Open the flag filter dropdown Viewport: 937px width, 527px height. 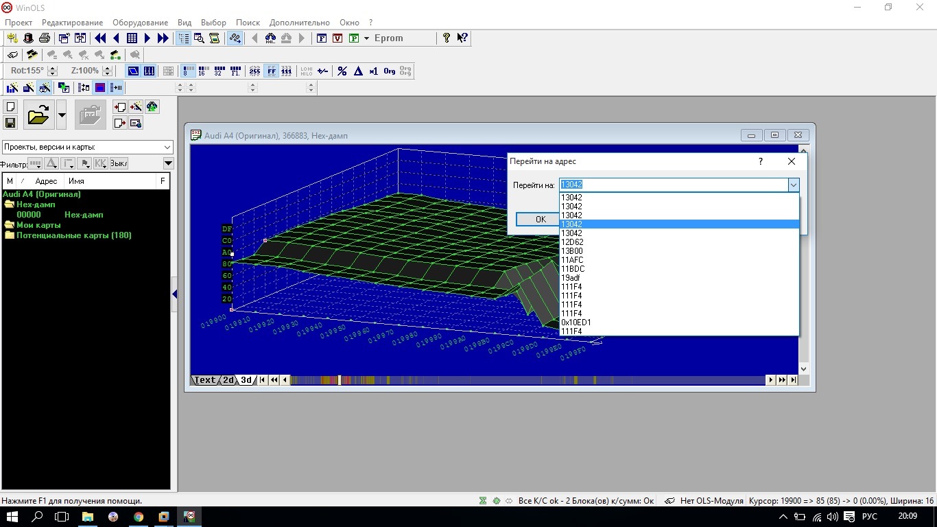coord(84,163)
